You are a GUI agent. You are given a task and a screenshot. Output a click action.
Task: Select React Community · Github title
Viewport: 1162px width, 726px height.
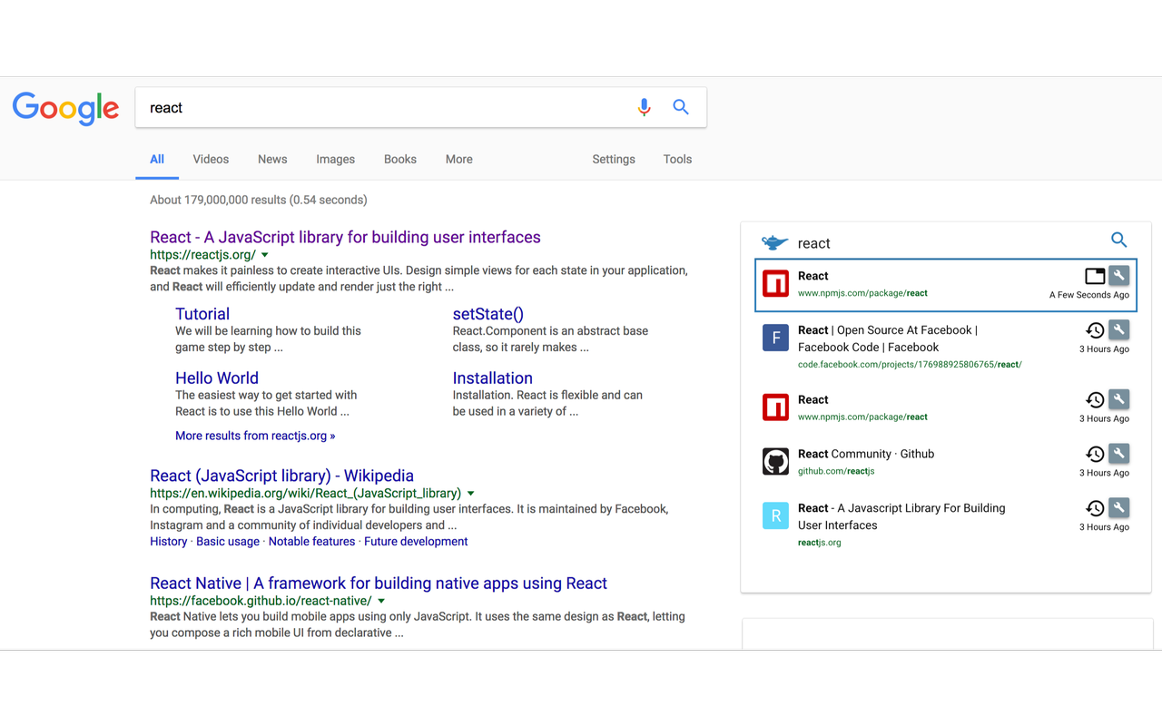click(x=866, y=454)
